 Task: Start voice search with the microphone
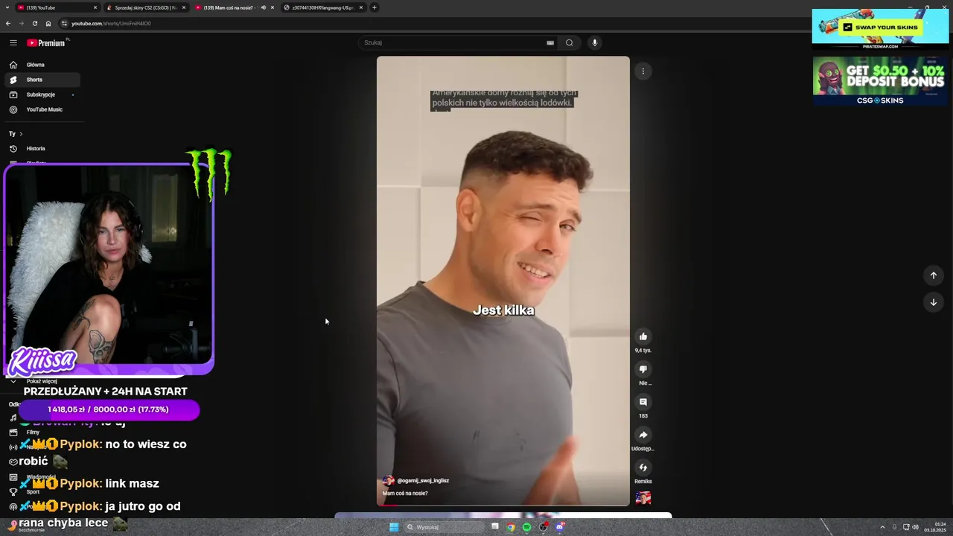[594, 42]
